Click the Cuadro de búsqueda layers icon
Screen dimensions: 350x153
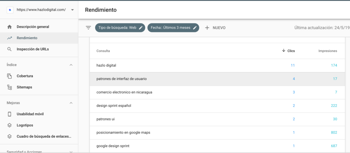[10, 137]
